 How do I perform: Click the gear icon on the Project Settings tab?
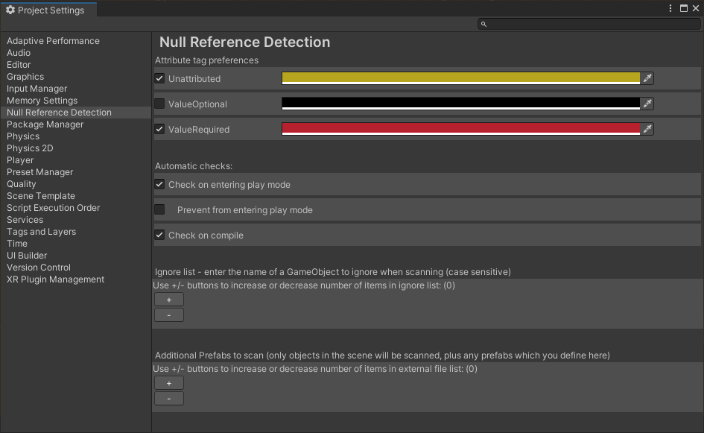click(10, 10)
